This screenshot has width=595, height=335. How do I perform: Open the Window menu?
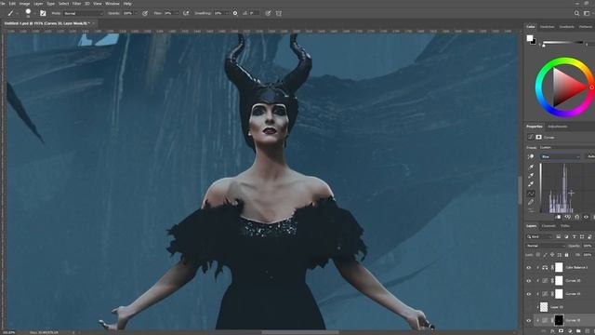[112, 4]
